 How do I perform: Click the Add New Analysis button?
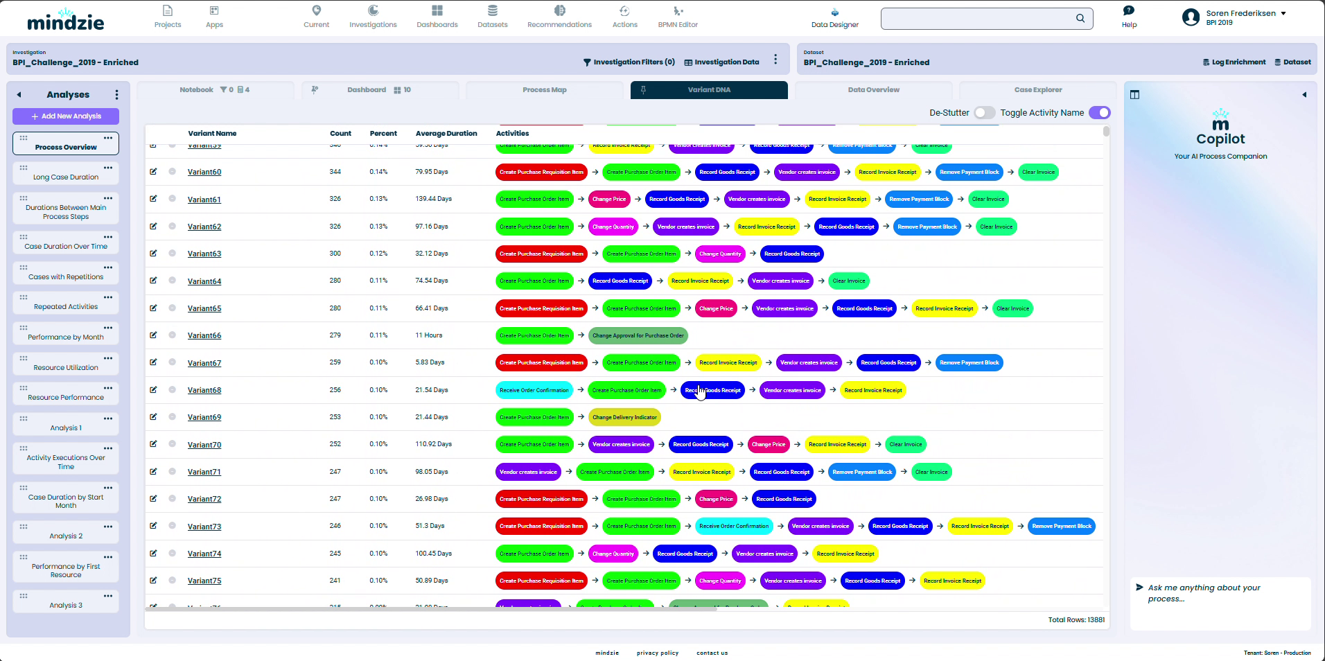tap(66, 116)
